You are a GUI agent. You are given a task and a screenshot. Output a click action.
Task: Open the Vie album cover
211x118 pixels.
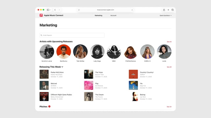click(x=133, y=85)
